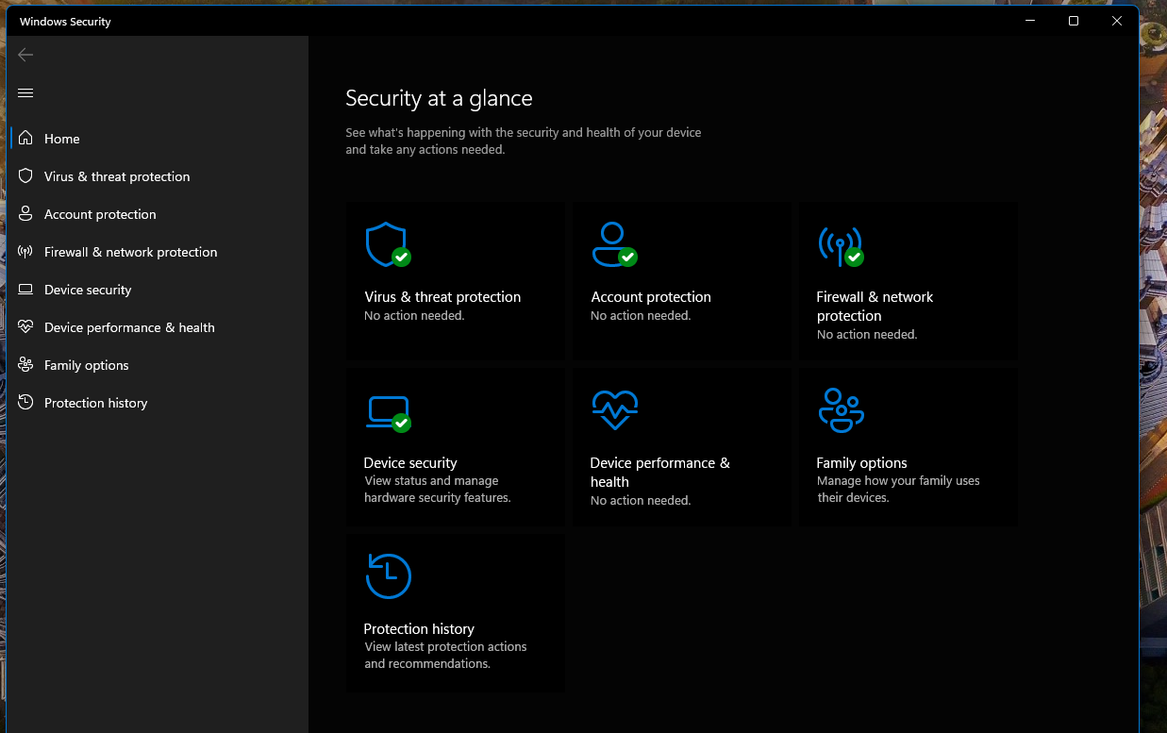Viewport: 1167px width, 733px height.
Task: Click the clock icon beside Protection history in sidebar
Action: [25, 403]
